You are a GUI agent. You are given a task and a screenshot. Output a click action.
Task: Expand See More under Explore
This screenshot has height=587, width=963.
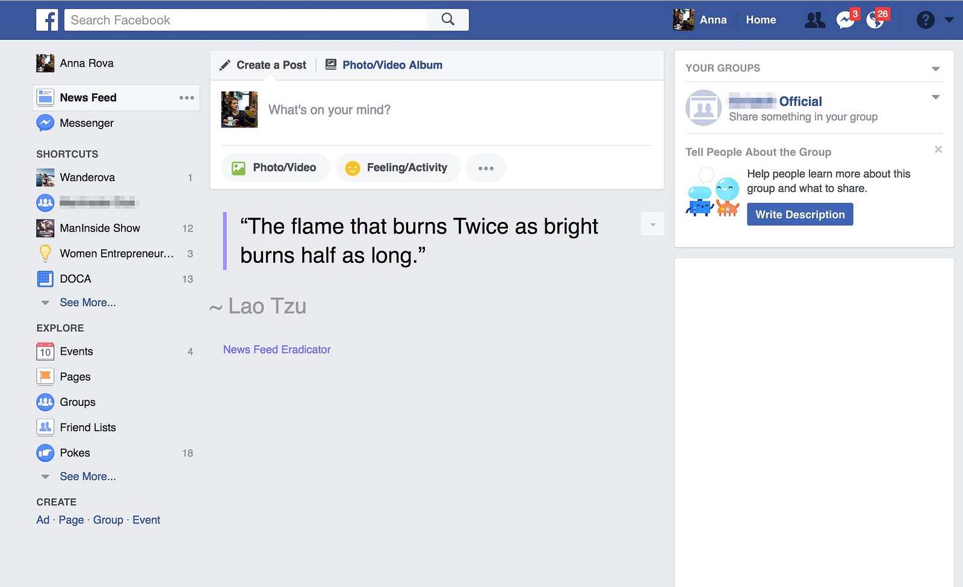click(x=88, y=476)
